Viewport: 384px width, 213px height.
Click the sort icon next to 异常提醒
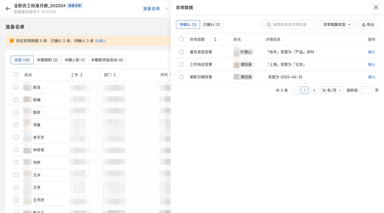tap(215, 39)
